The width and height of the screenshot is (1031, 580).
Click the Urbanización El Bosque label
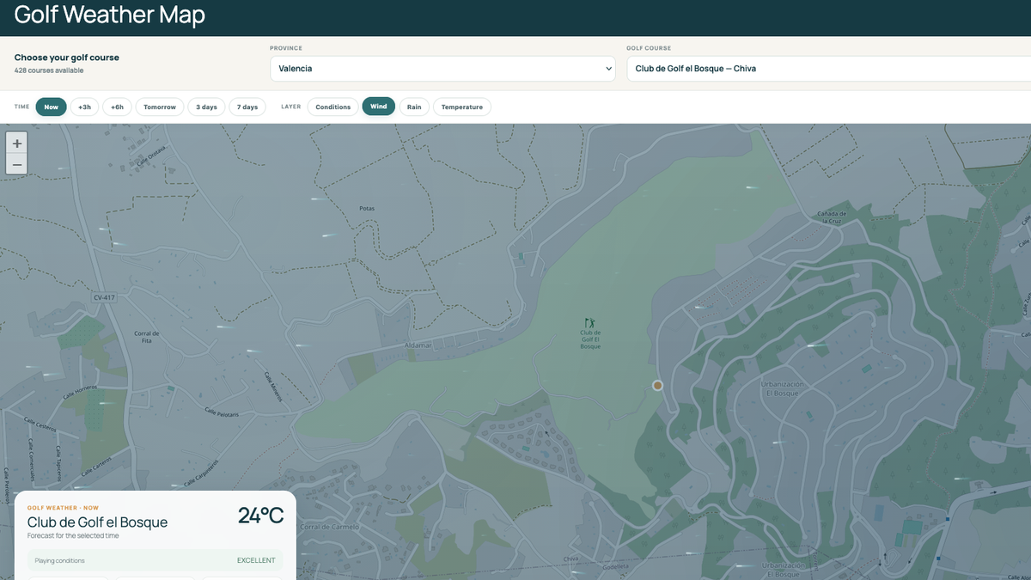pyautogui.click(x=782, y=388)
